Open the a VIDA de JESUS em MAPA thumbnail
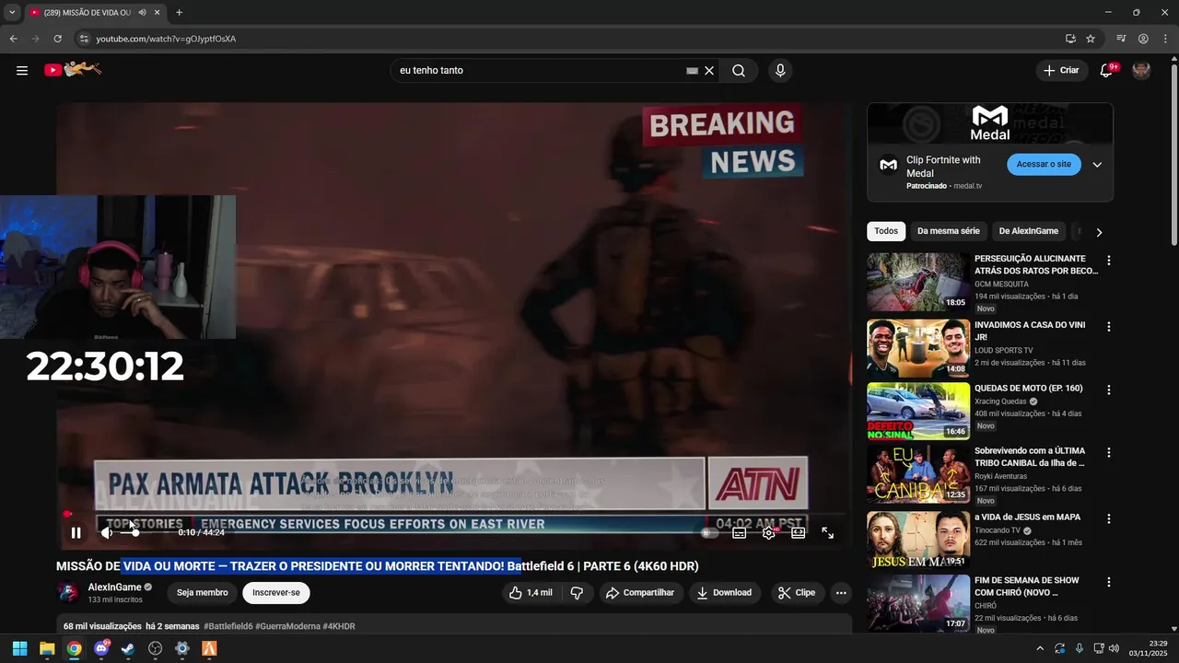Viewport: 1179px width, 663px height. coord(918,540)
